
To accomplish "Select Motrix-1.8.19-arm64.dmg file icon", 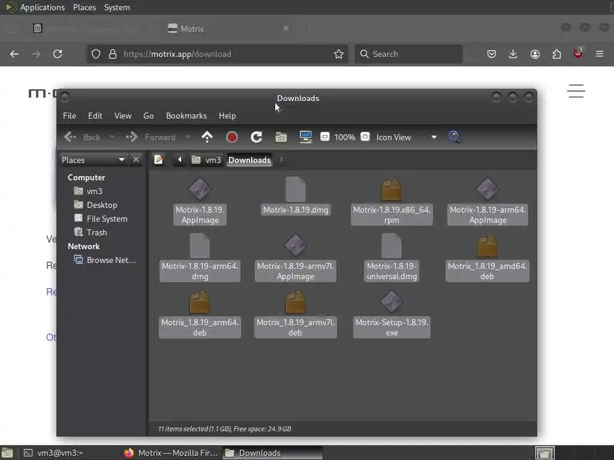I will 200,245.
